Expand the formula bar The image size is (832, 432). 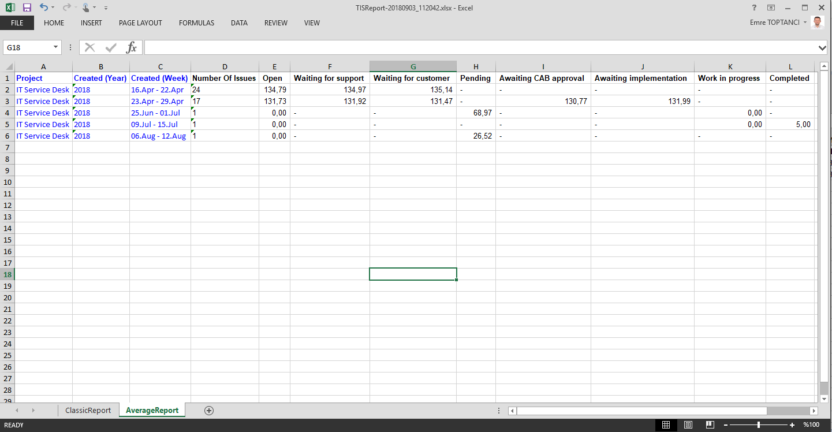pos(822,47)
